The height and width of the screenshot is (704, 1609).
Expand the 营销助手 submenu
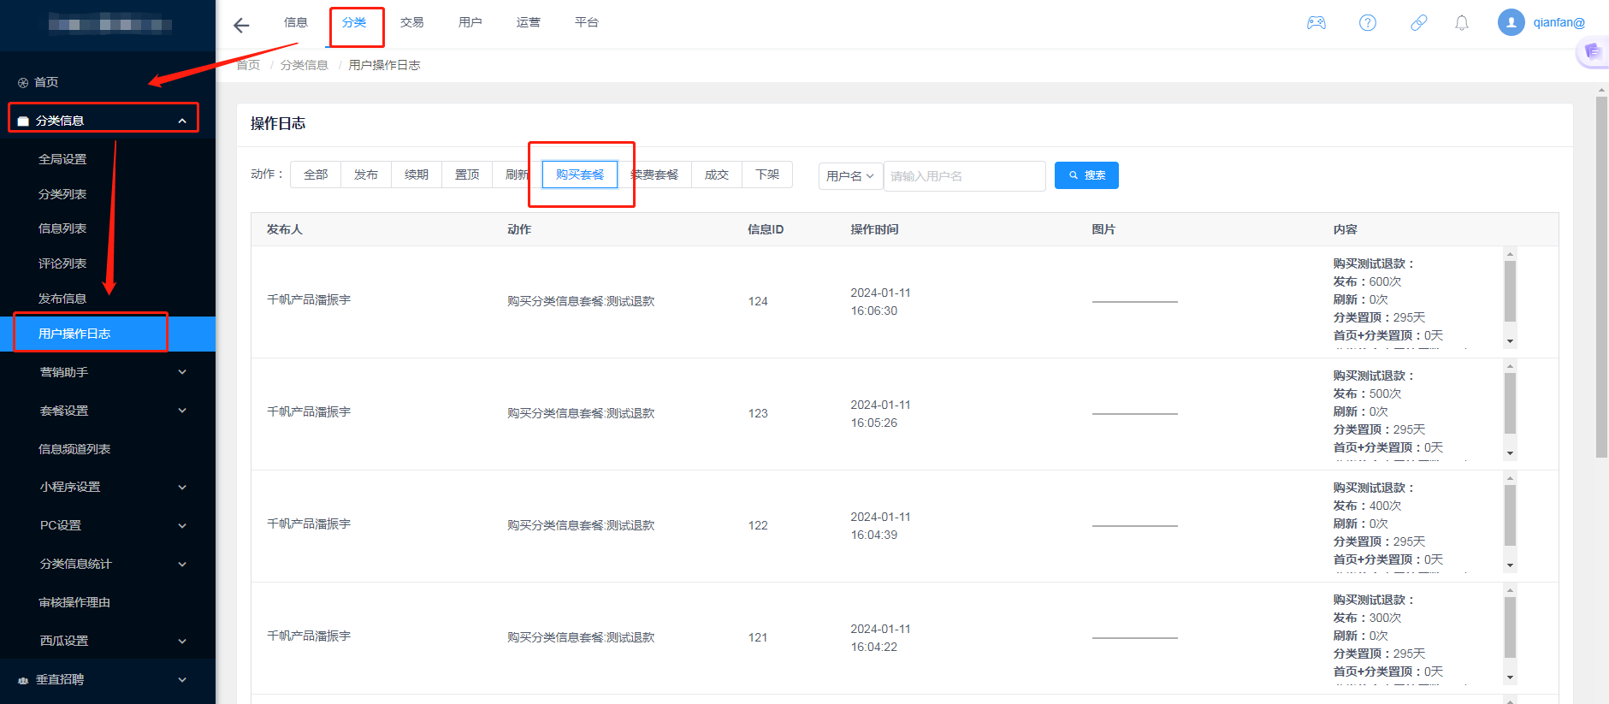182,372
